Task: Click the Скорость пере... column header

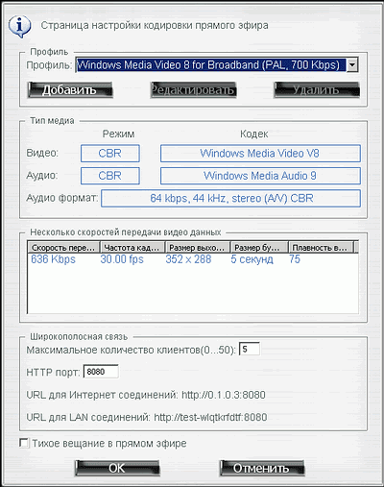Action: (63, 248)
